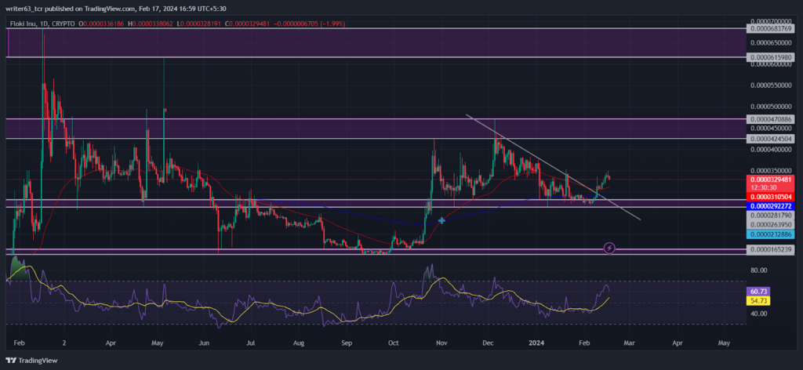Select price label 0.0000165239
803x370 pixels.
770,250
